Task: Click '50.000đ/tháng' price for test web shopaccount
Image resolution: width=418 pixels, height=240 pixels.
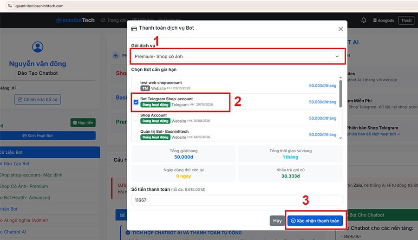Action: 323,86
